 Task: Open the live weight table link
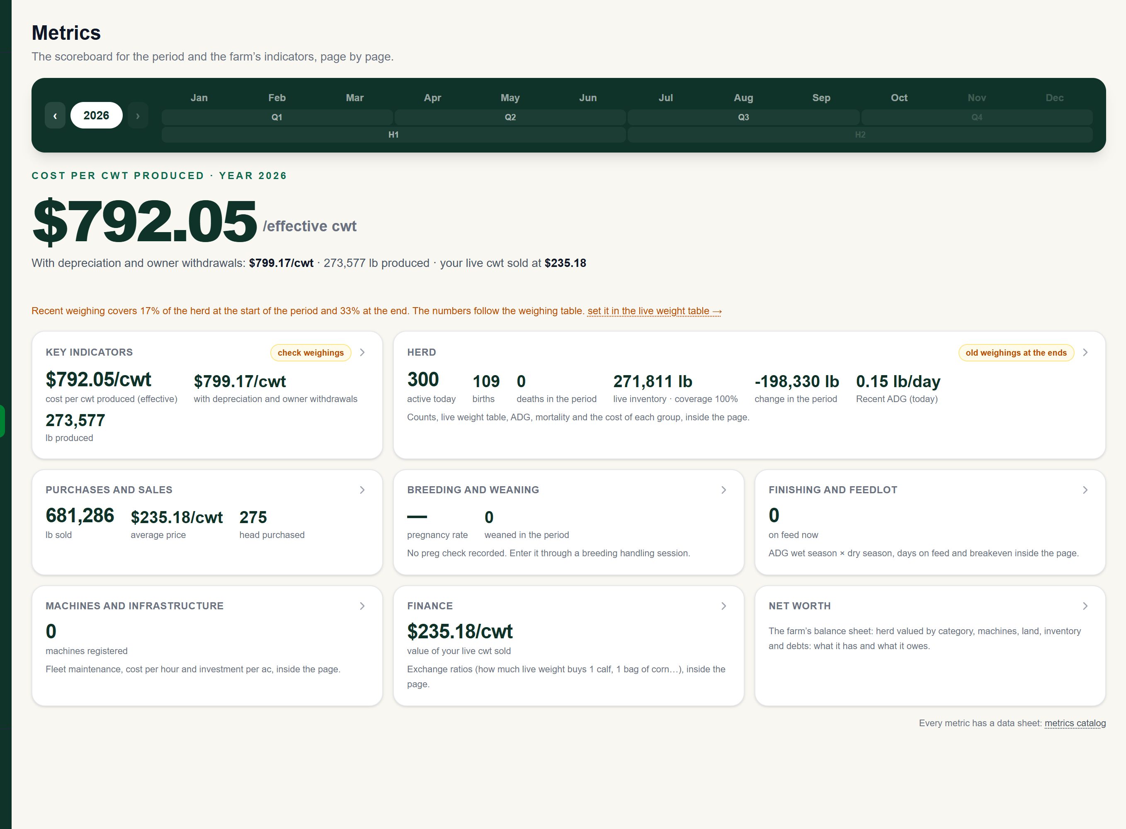[x=654, y=311]
